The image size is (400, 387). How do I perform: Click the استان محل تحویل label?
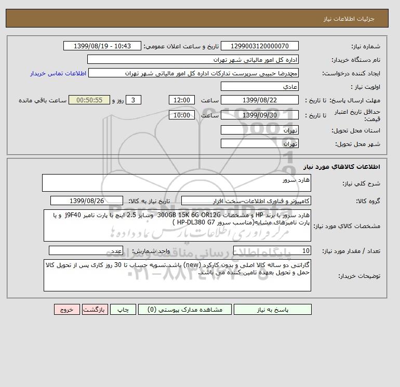356,130
